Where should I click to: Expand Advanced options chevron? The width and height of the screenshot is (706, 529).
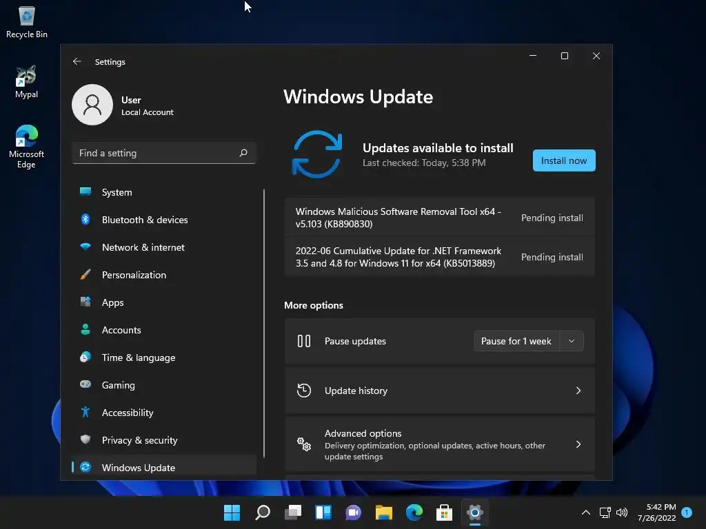(578, 444)
